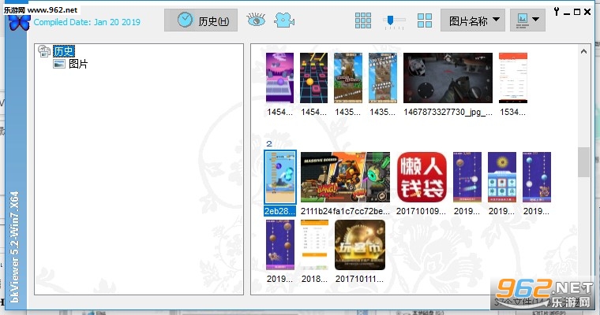Select the 历史 tree node
Viewport: 600px width, 315px height.
pos(63,51)
